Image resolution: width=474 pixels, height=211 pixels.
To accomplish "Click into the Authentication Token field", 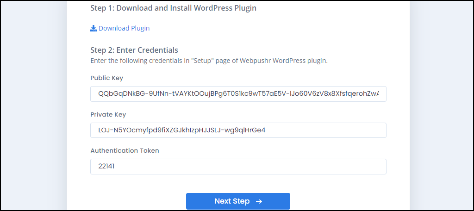I will pyautogui.click(x=238, y=167).
